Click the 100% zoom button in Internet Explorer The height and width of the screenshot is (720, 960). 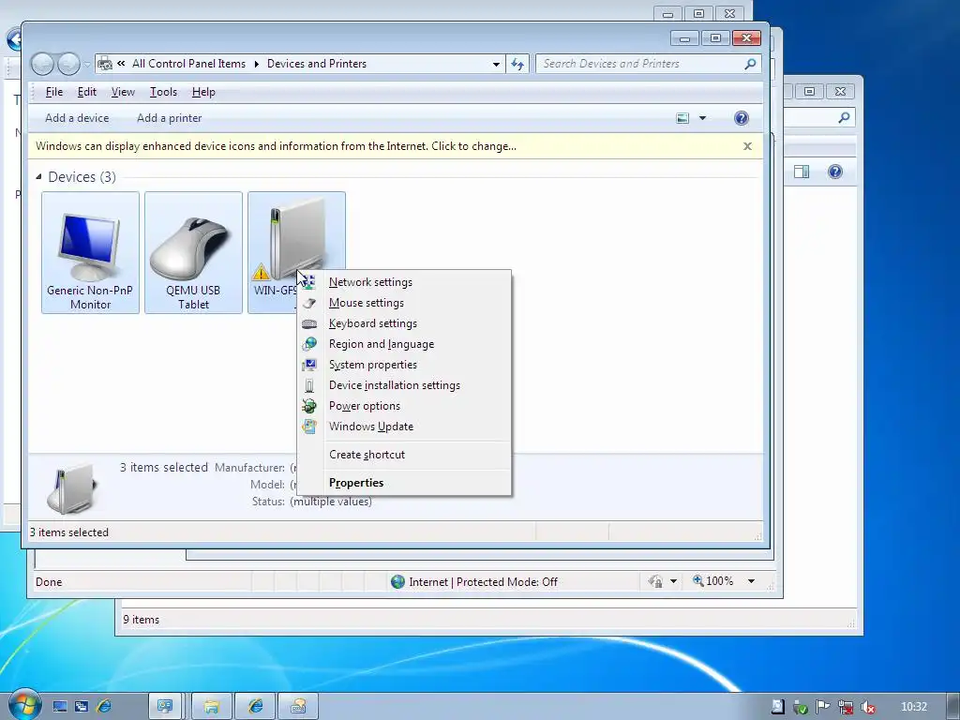(713, 581)
